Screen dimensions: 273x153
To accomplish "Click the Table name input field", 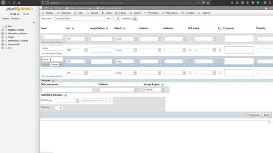I will (x=79, y=19).
